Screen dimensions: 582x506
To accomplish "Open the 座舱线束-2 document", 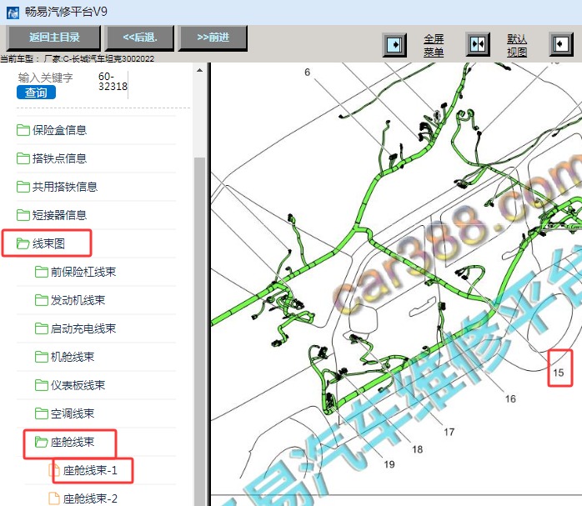I will (x=90, y=498).
